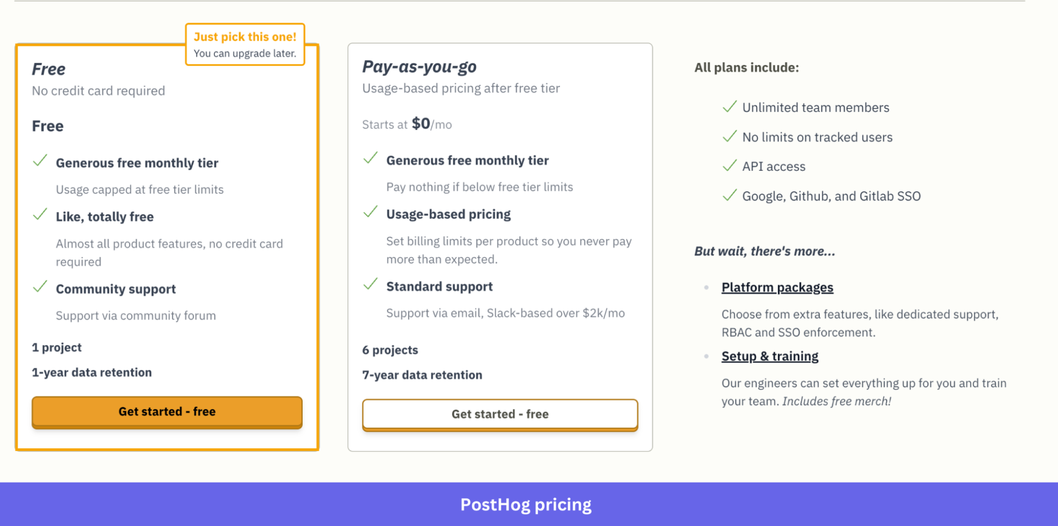
Task: Expand the Platform packages section
Action: pos(777,287)
